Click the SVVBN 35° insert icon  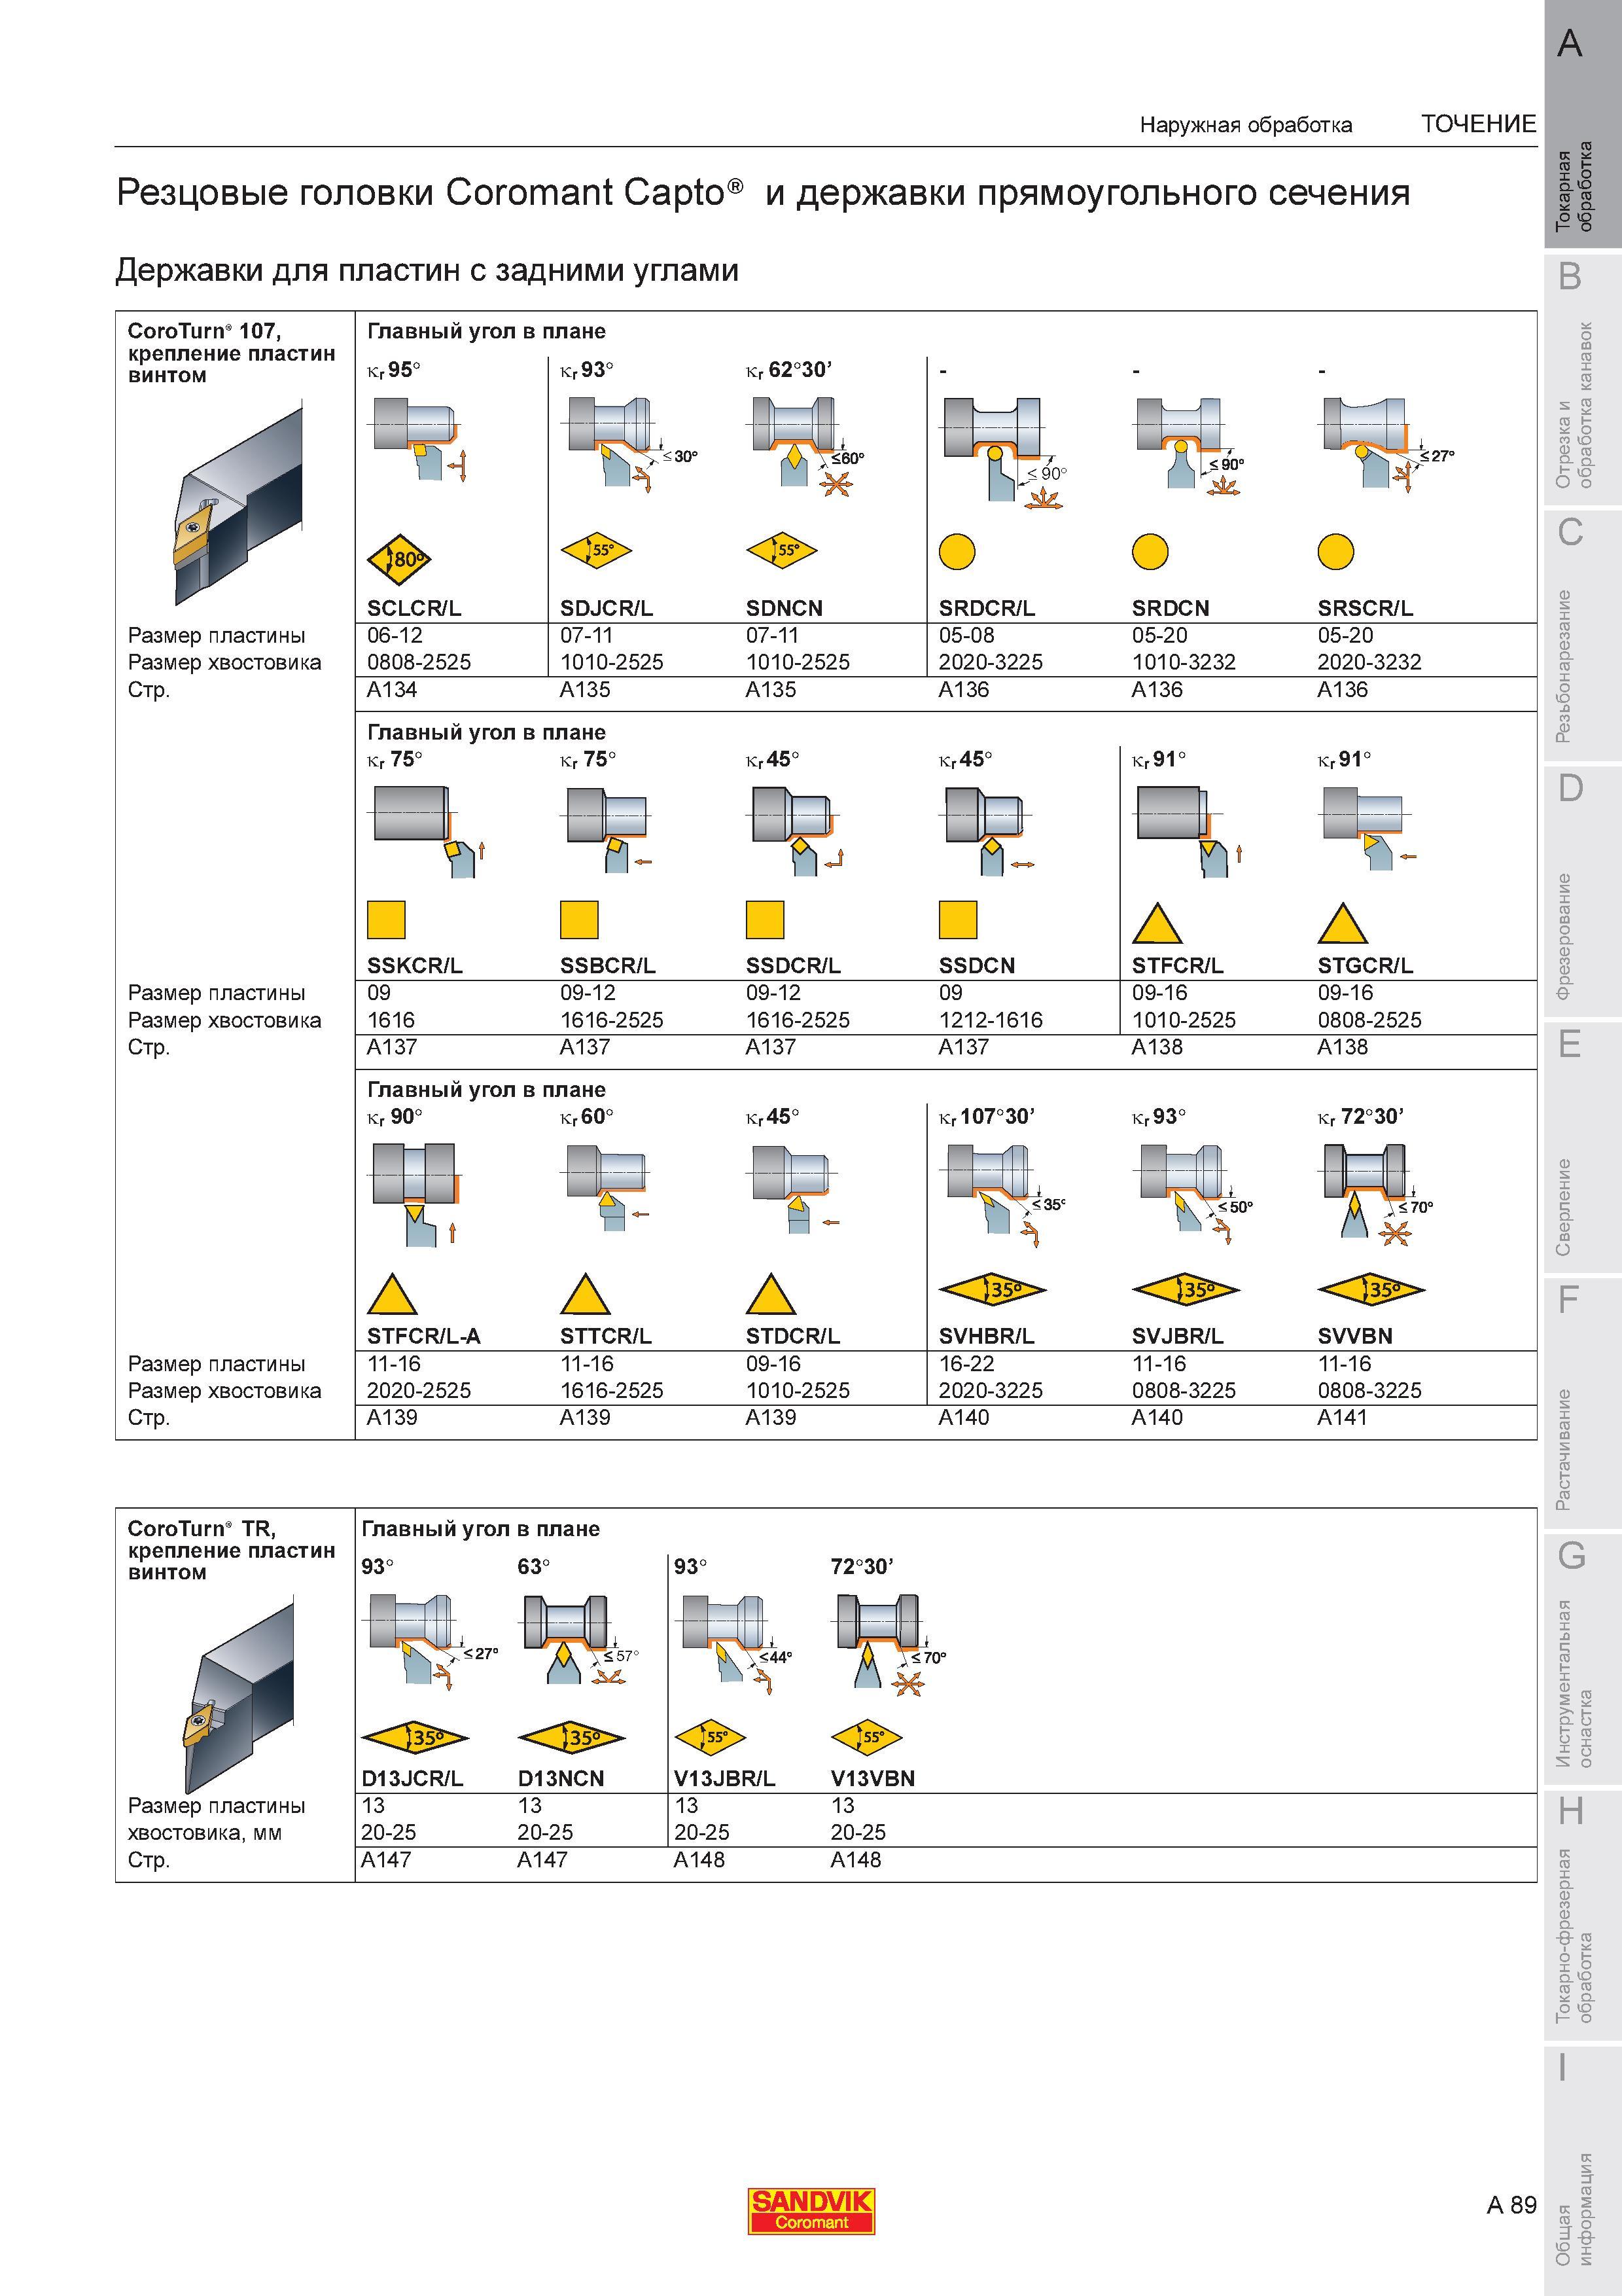click(x=1371, y=1290)
